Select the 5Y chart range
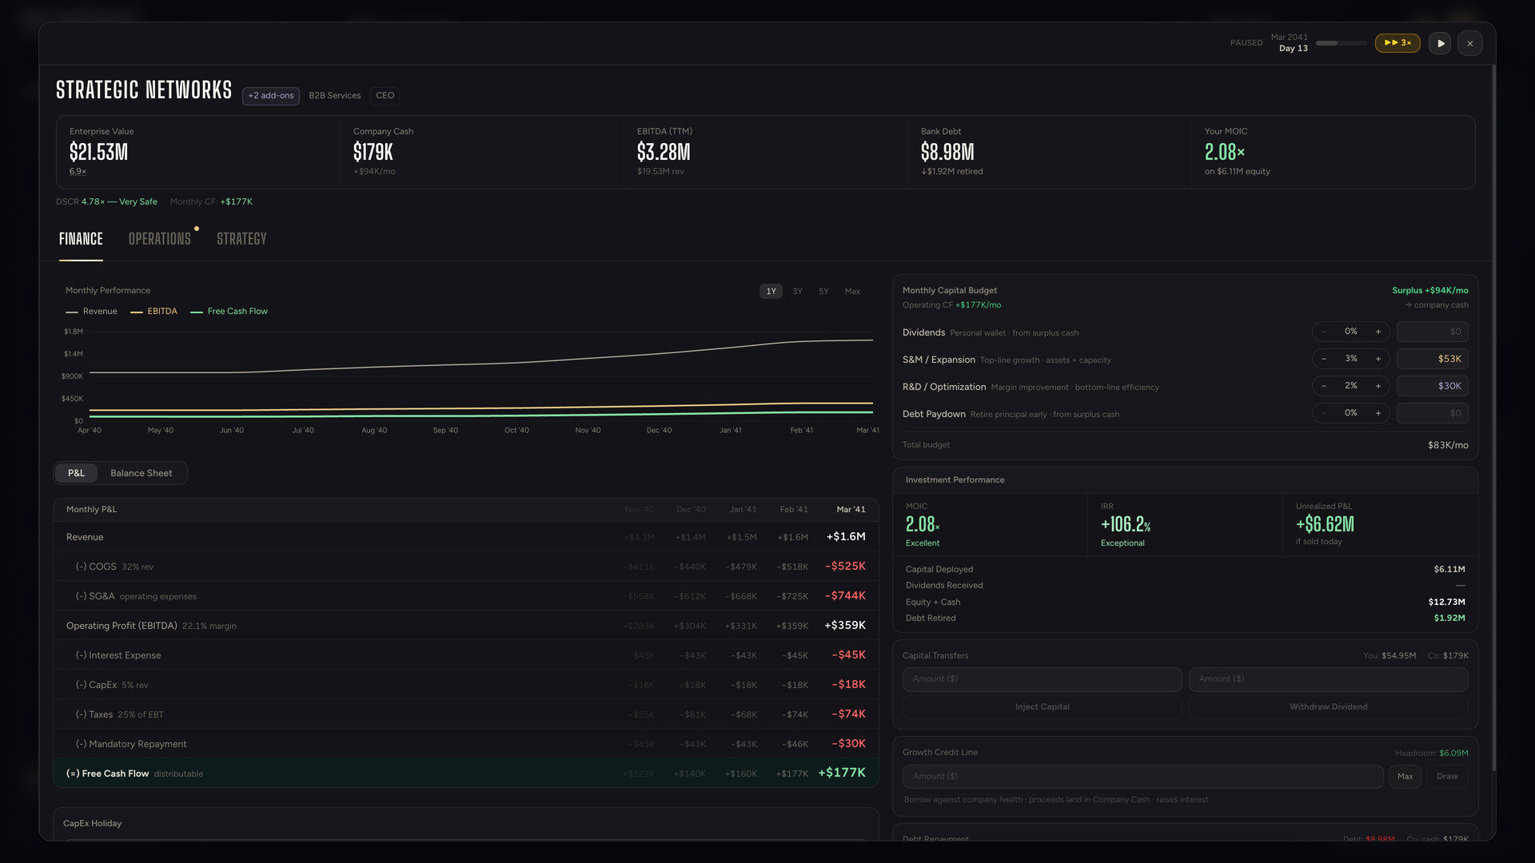Screen dimensions: 1535x863 824,292
